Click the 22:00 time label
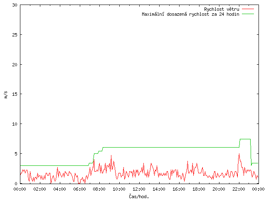Viewport: 266px width, 199px height. click(x=239, y=189)
